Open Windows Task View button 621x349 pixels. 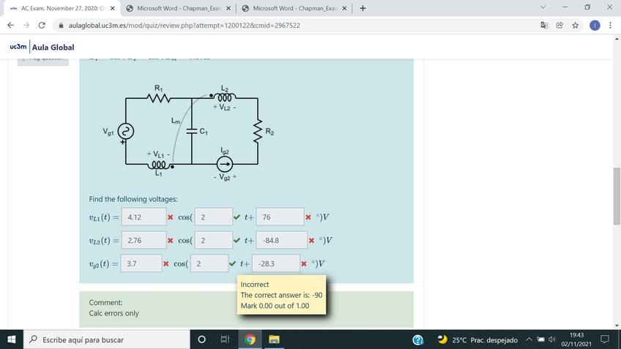click(225, 340)
